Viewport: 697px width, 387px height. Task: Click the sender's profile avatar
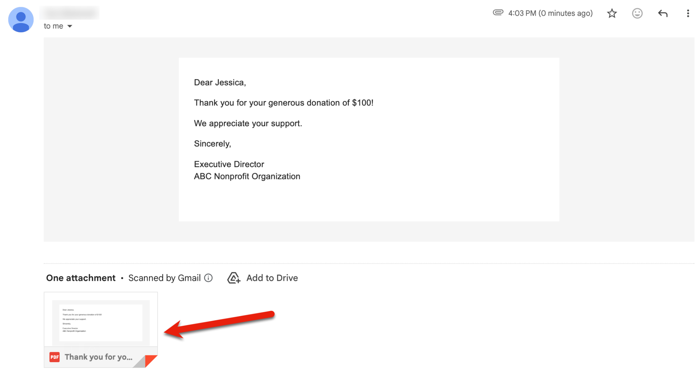tap(21, 20)
